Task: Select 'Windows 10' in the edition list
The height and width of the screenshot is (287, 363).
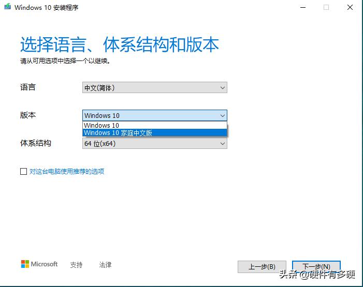Action: pos(155,125)
